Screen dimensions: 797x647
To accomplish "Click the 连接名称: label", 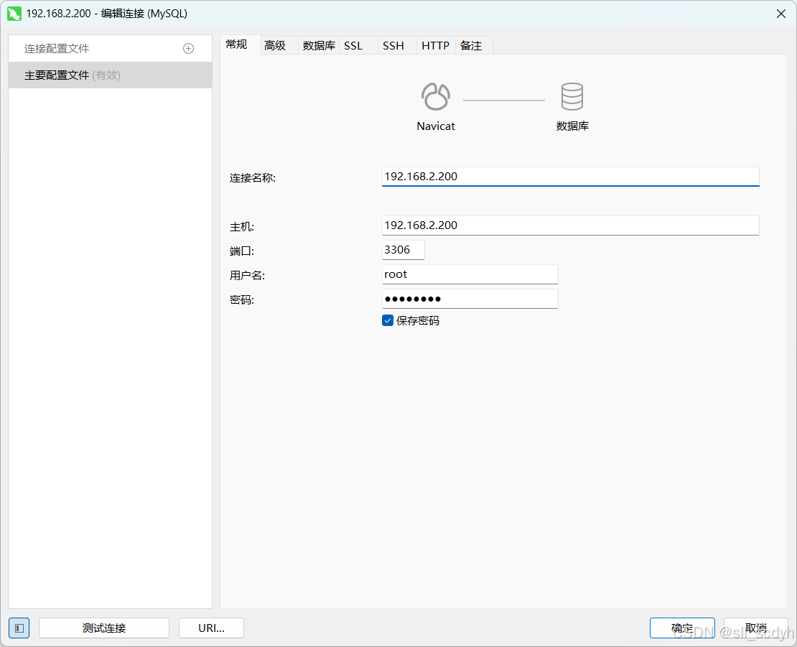I will coord(253,178).
